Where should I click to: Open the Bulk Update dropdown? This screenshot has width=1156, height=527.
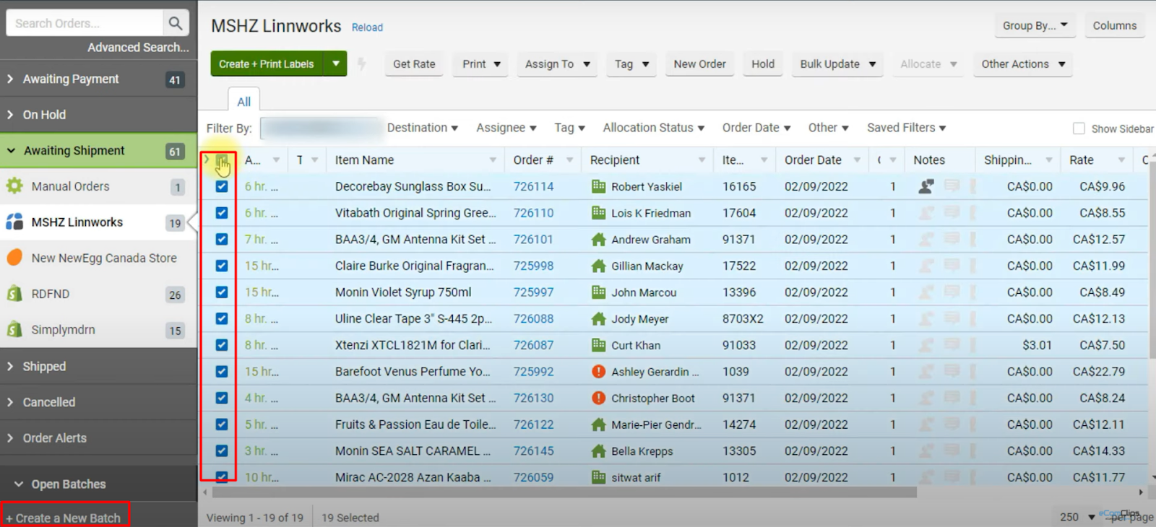pos(838,64)
